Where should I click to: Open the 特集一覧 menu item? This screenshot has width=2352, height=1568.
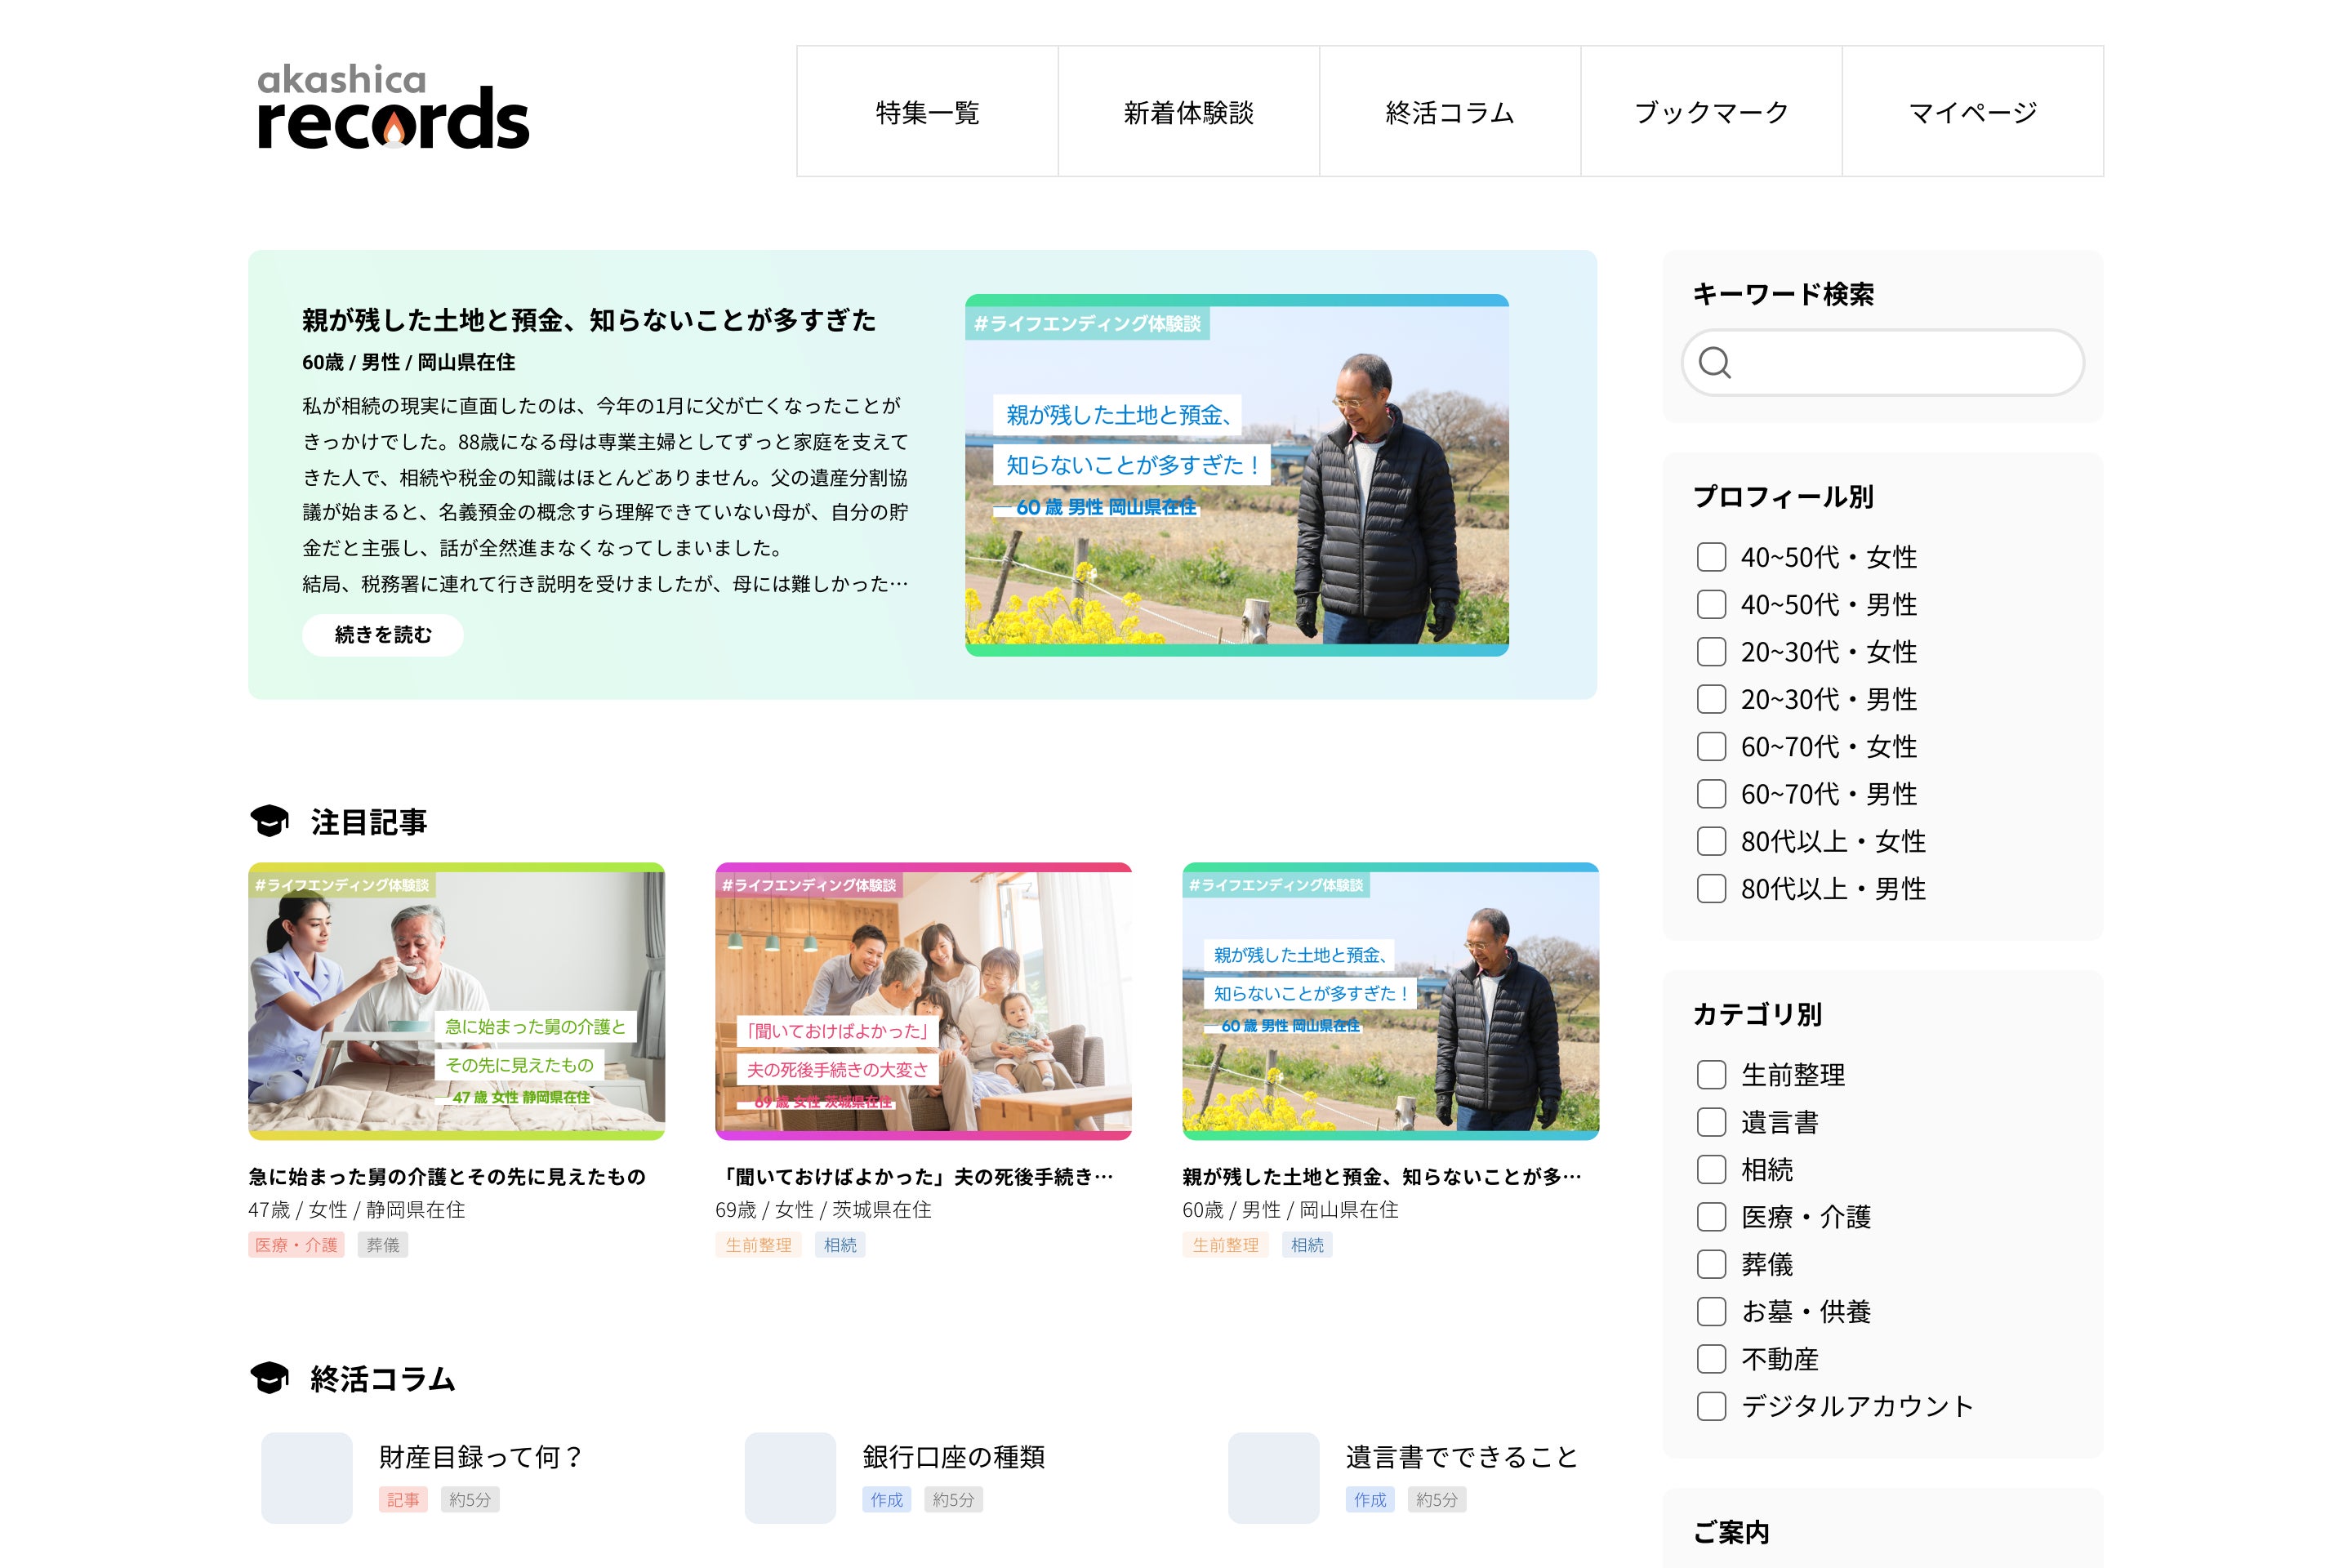(x=927, y=112)
